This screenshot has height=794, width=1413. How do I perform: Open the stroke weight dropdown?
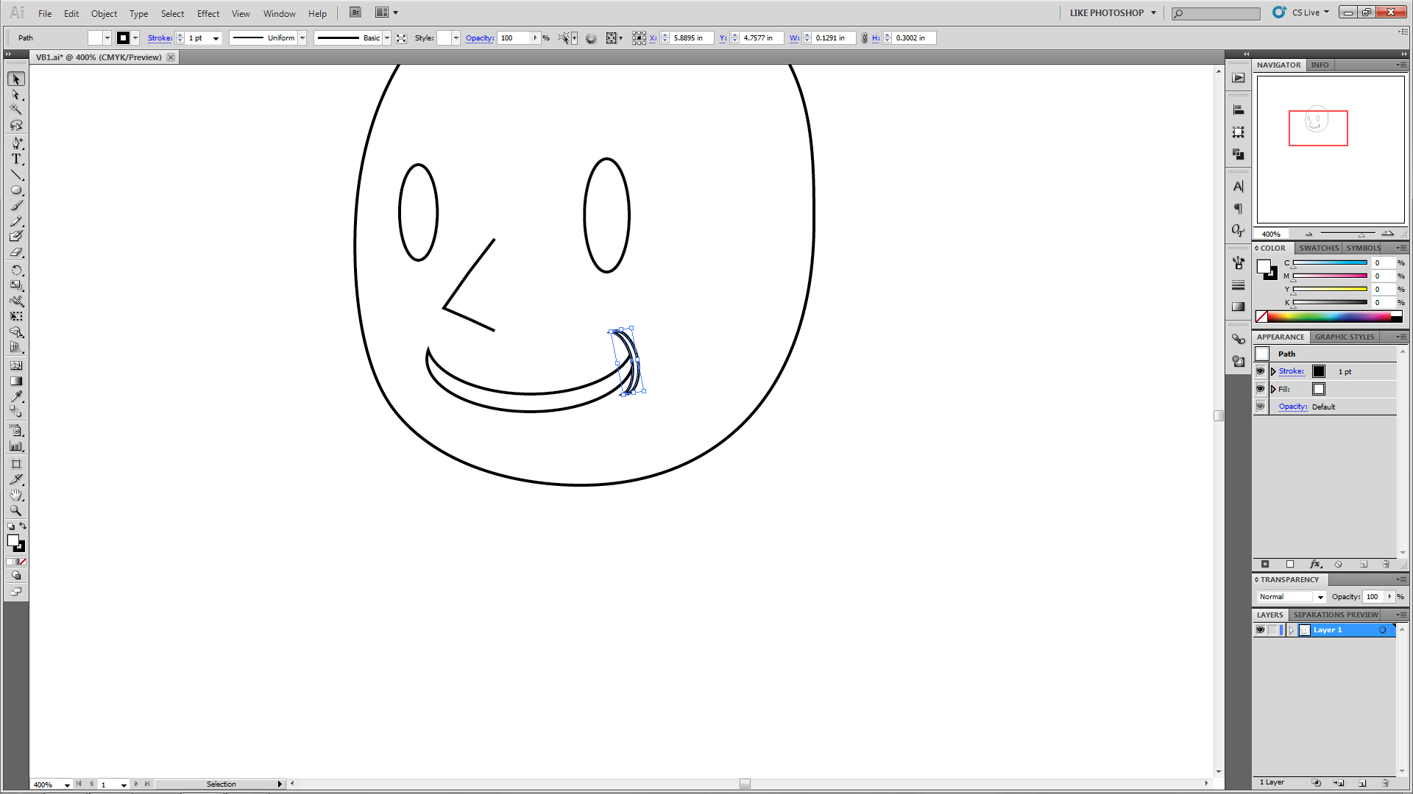[x=216, y=38]
